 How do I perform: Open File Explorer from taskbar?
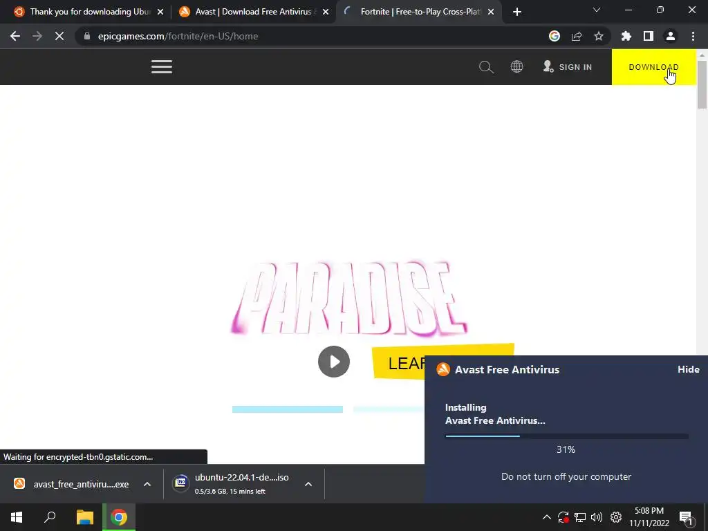pos(84,517)
